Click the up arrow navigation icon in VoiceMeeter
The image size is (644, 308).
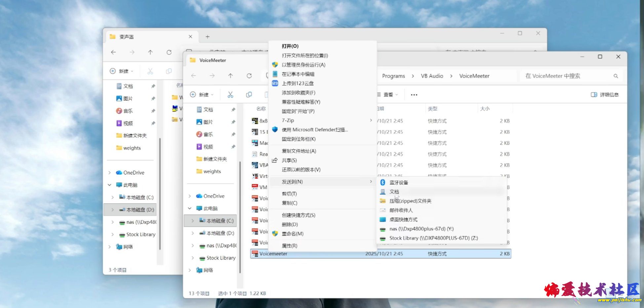(230, 76)
